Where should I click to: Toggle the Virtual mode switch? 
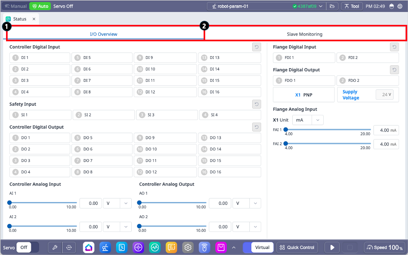(259, 247)
